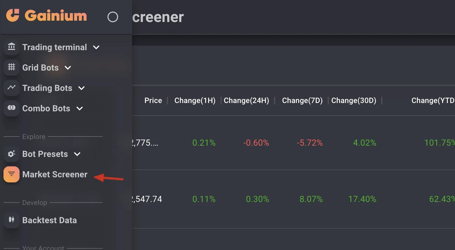Screen dimensions: 455x250
Task: Toggle the sidebar circle button near logo
Action: [x=113, y=17]
